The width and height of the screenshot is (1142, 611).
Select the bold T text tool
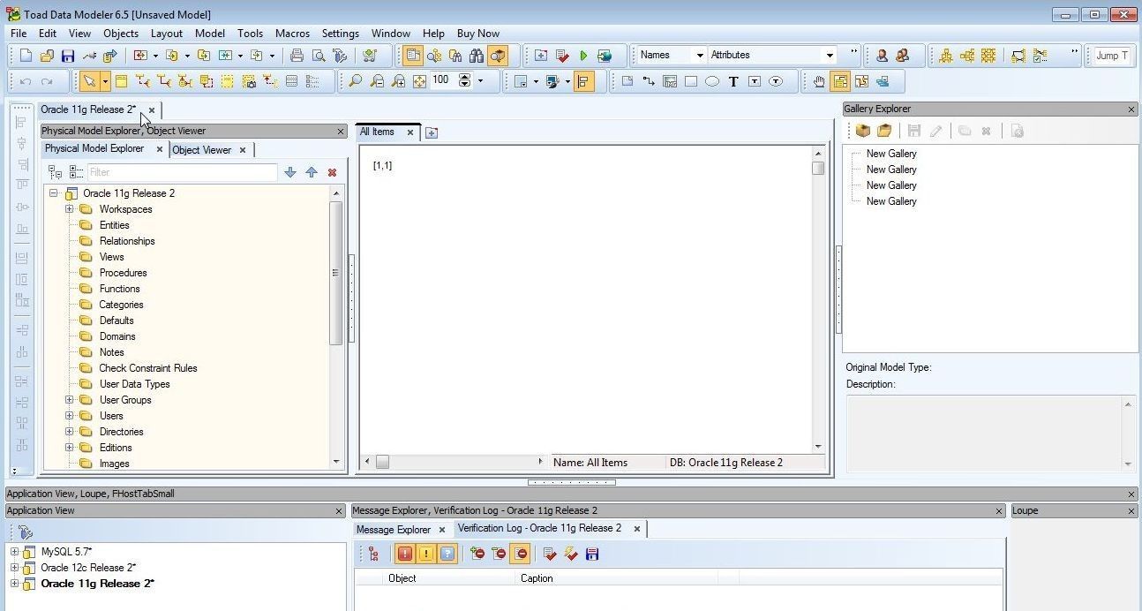point(733,81)
